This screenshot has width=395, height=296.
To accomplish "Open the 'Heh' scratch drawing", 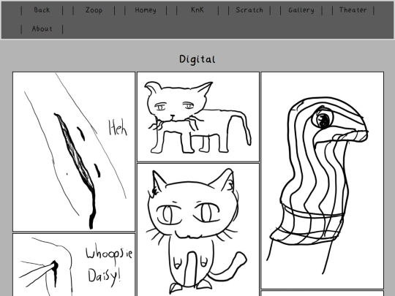I will (74, 152).
